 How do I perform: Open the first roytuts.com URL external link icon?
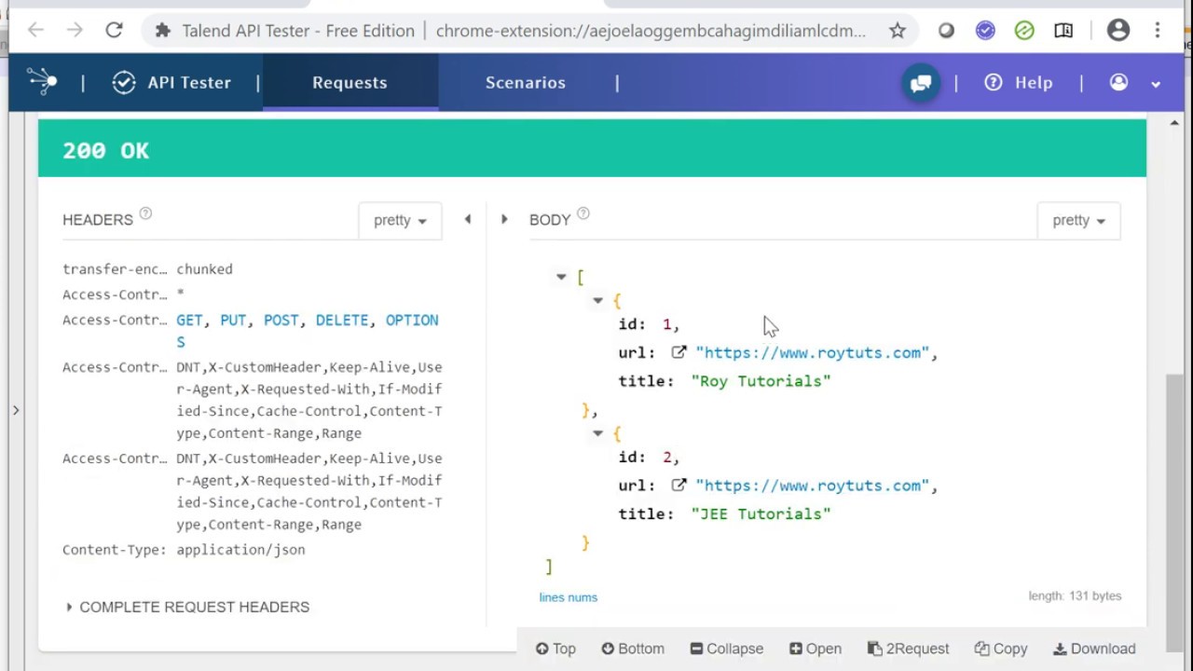[679, 352]
